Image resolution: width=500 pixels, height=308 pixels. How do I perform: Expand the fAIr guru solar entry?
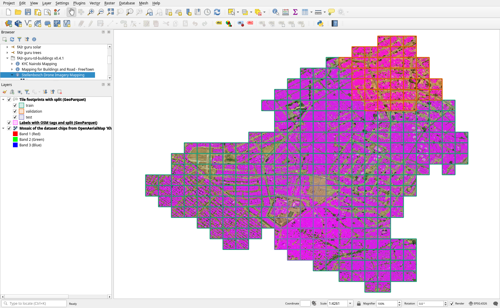(x=7, y=47)
